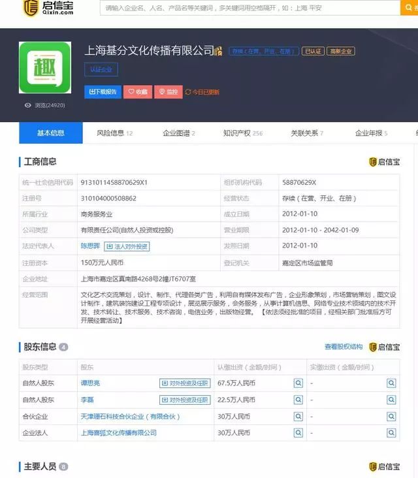Screen dimensions: 418x478
Task: Click the 主要人员 count badge
Action: tap(63, 466)
